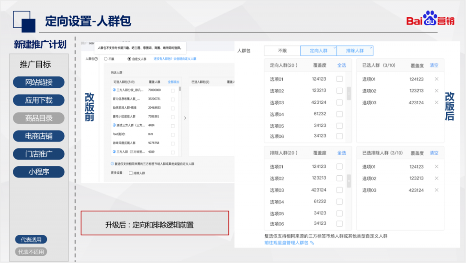Click the right arrow between the two old lists

point(185,118)
